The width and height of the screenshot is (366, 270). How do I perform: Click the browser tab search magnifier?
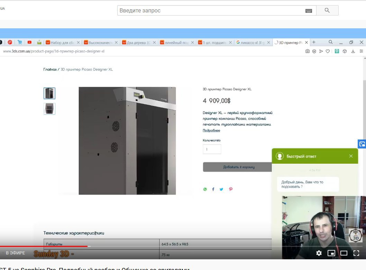(330, 42)
